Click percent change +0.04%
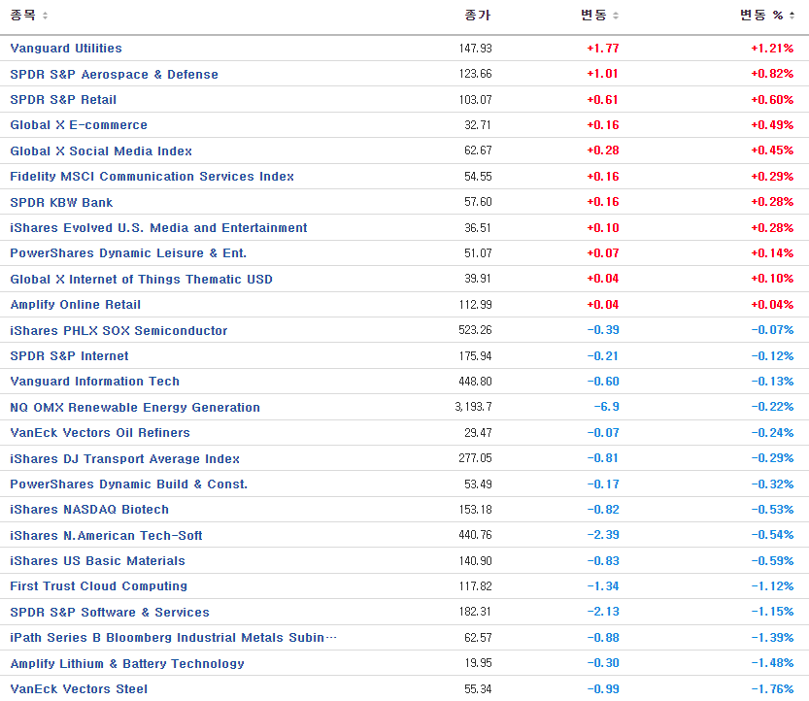This screenshot has height=701, width=809. click(x=772, y=305)
